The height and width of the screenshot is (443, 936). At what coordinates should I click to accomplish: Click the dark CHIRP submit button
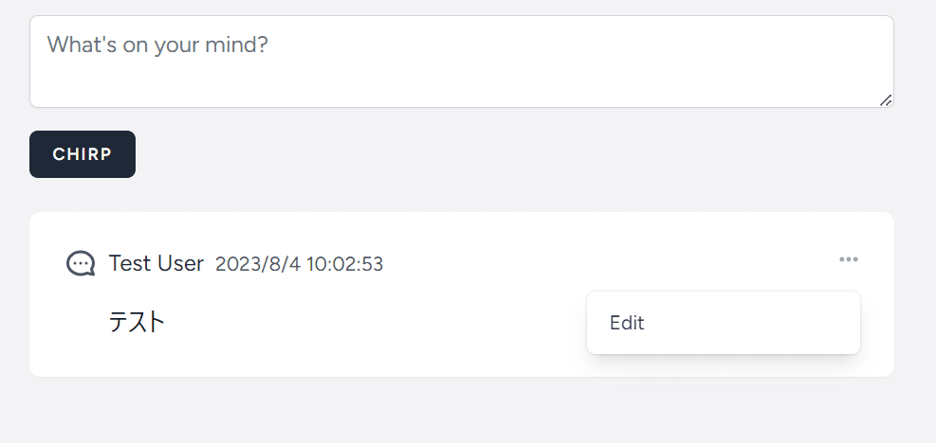point(83,154)
